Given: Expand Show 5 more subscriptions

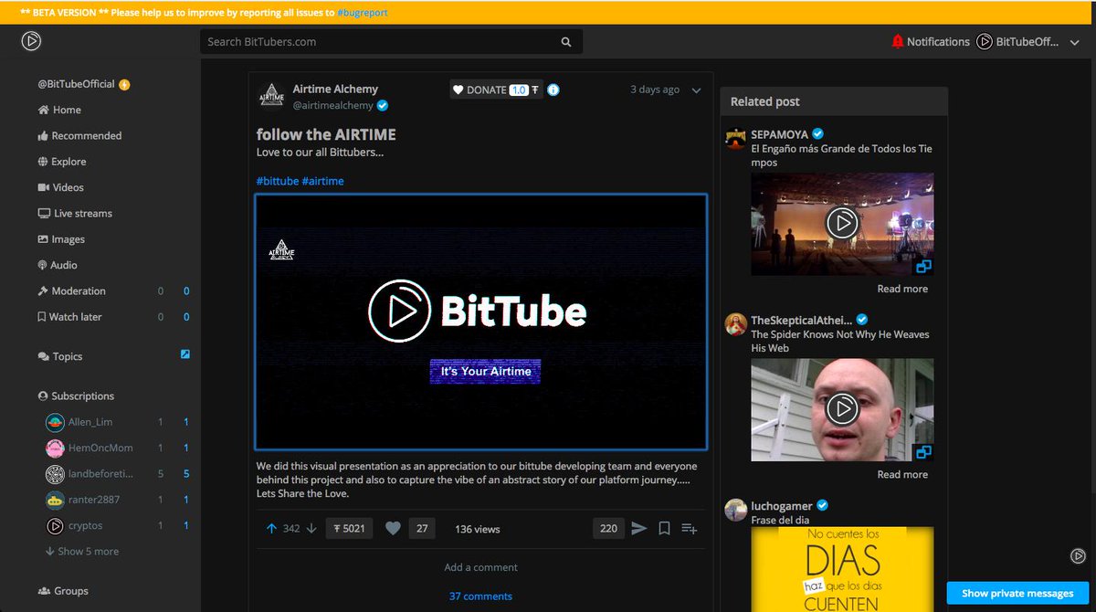Looking at the screenshot, I should coord(82,552).
